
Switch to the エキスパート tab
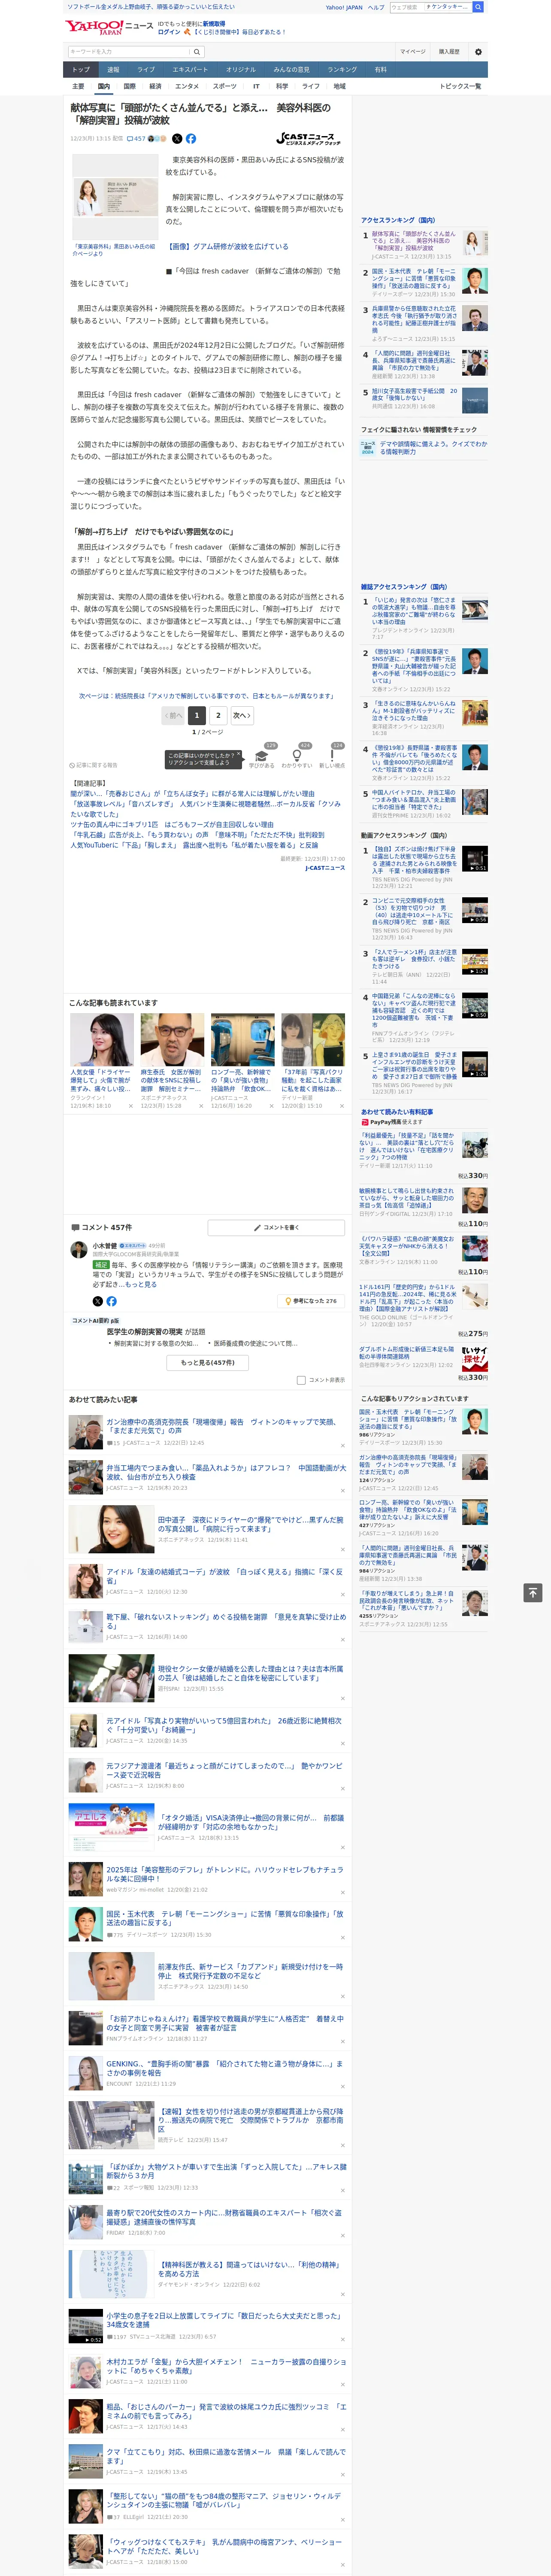[190, 70]
